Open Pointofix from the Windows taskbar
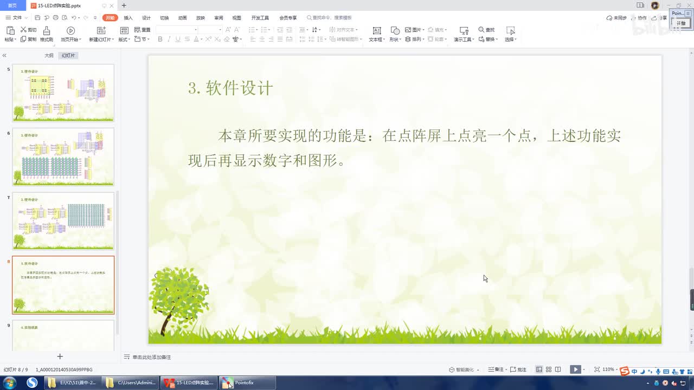 [x=247, y=383]
